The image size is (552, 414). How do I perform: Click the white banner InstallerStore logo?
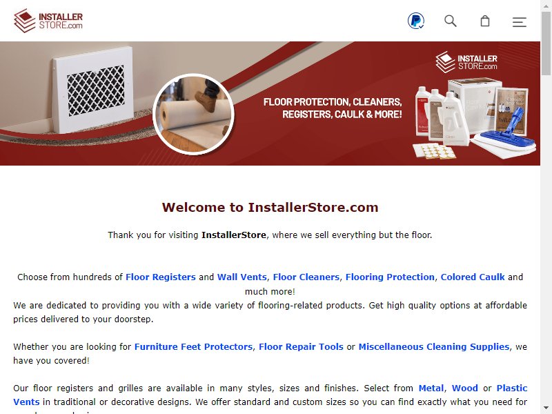pyautogui.click(x=466, y=62)
